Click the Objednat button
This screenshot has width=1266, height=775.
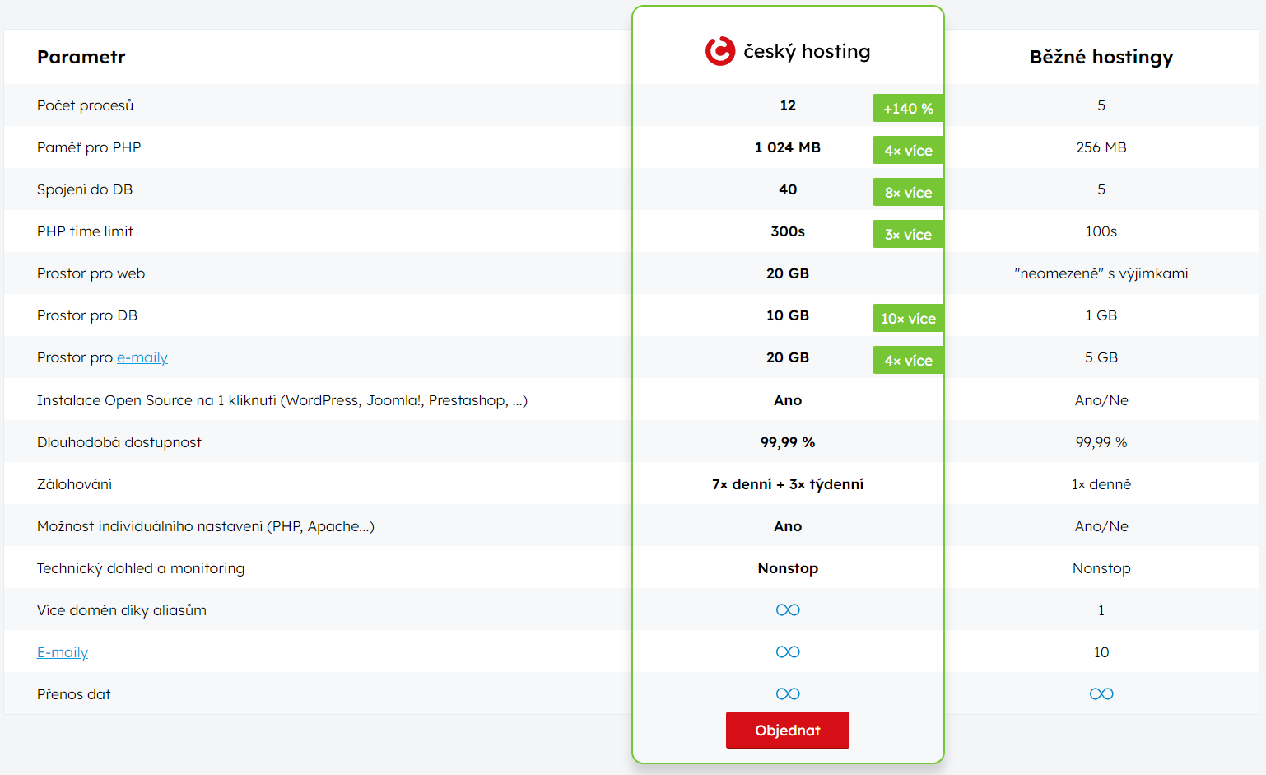[788, 731]
